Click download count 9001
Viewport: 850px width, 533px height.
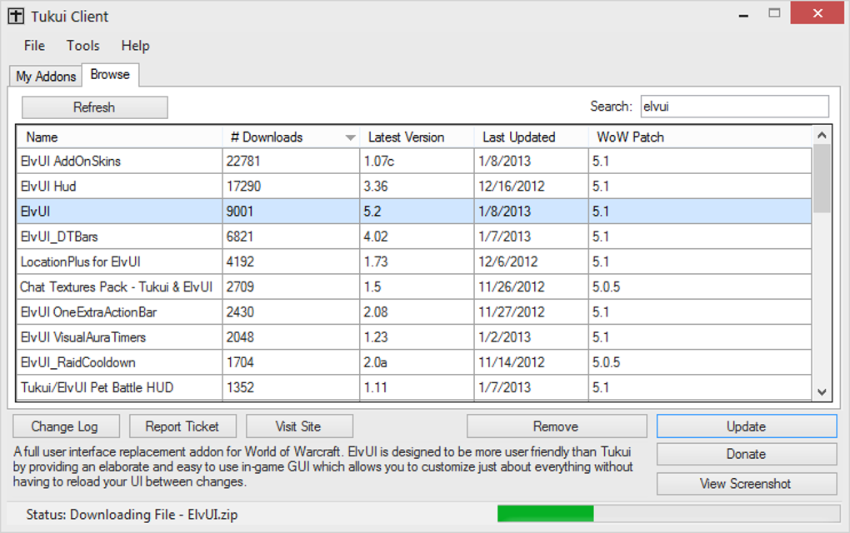click(x=240, y=212)
